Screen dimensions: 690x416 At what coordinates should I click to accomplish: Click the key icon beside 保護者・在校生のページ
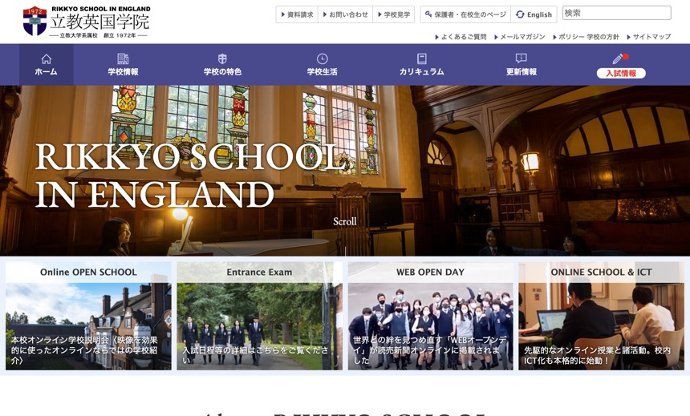point(428,14)
